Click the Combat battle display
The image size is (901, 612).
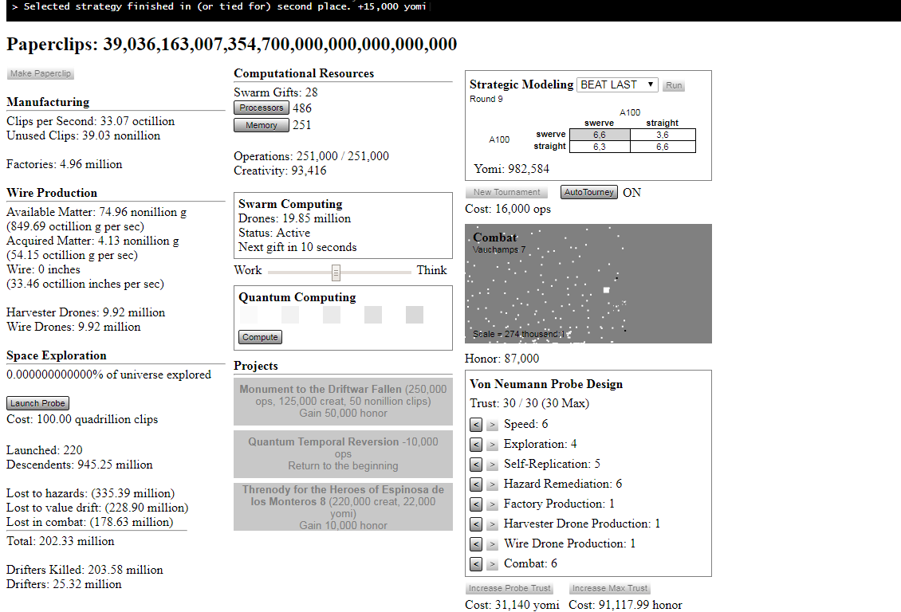588,284
